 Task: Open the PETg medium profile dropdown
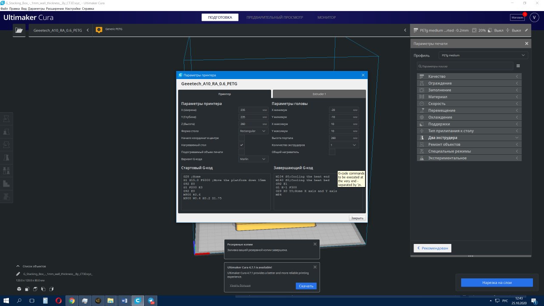[x=484, y=55]
